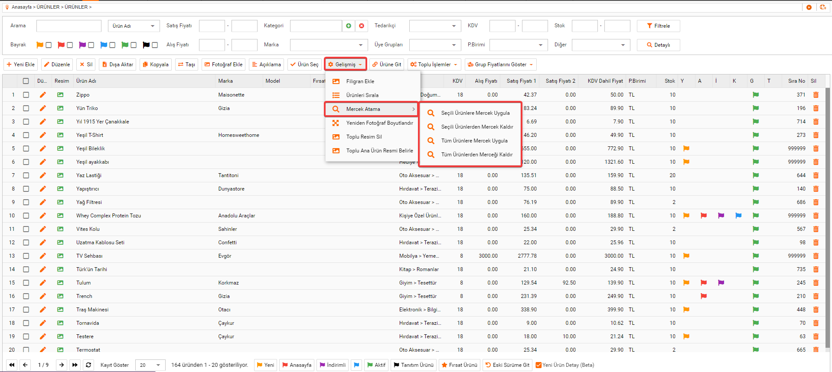Expand Grup Fiyatlarını Göster dropdown
The height and width of the screenshot is (372, 832).
click(x=500, y=65)
